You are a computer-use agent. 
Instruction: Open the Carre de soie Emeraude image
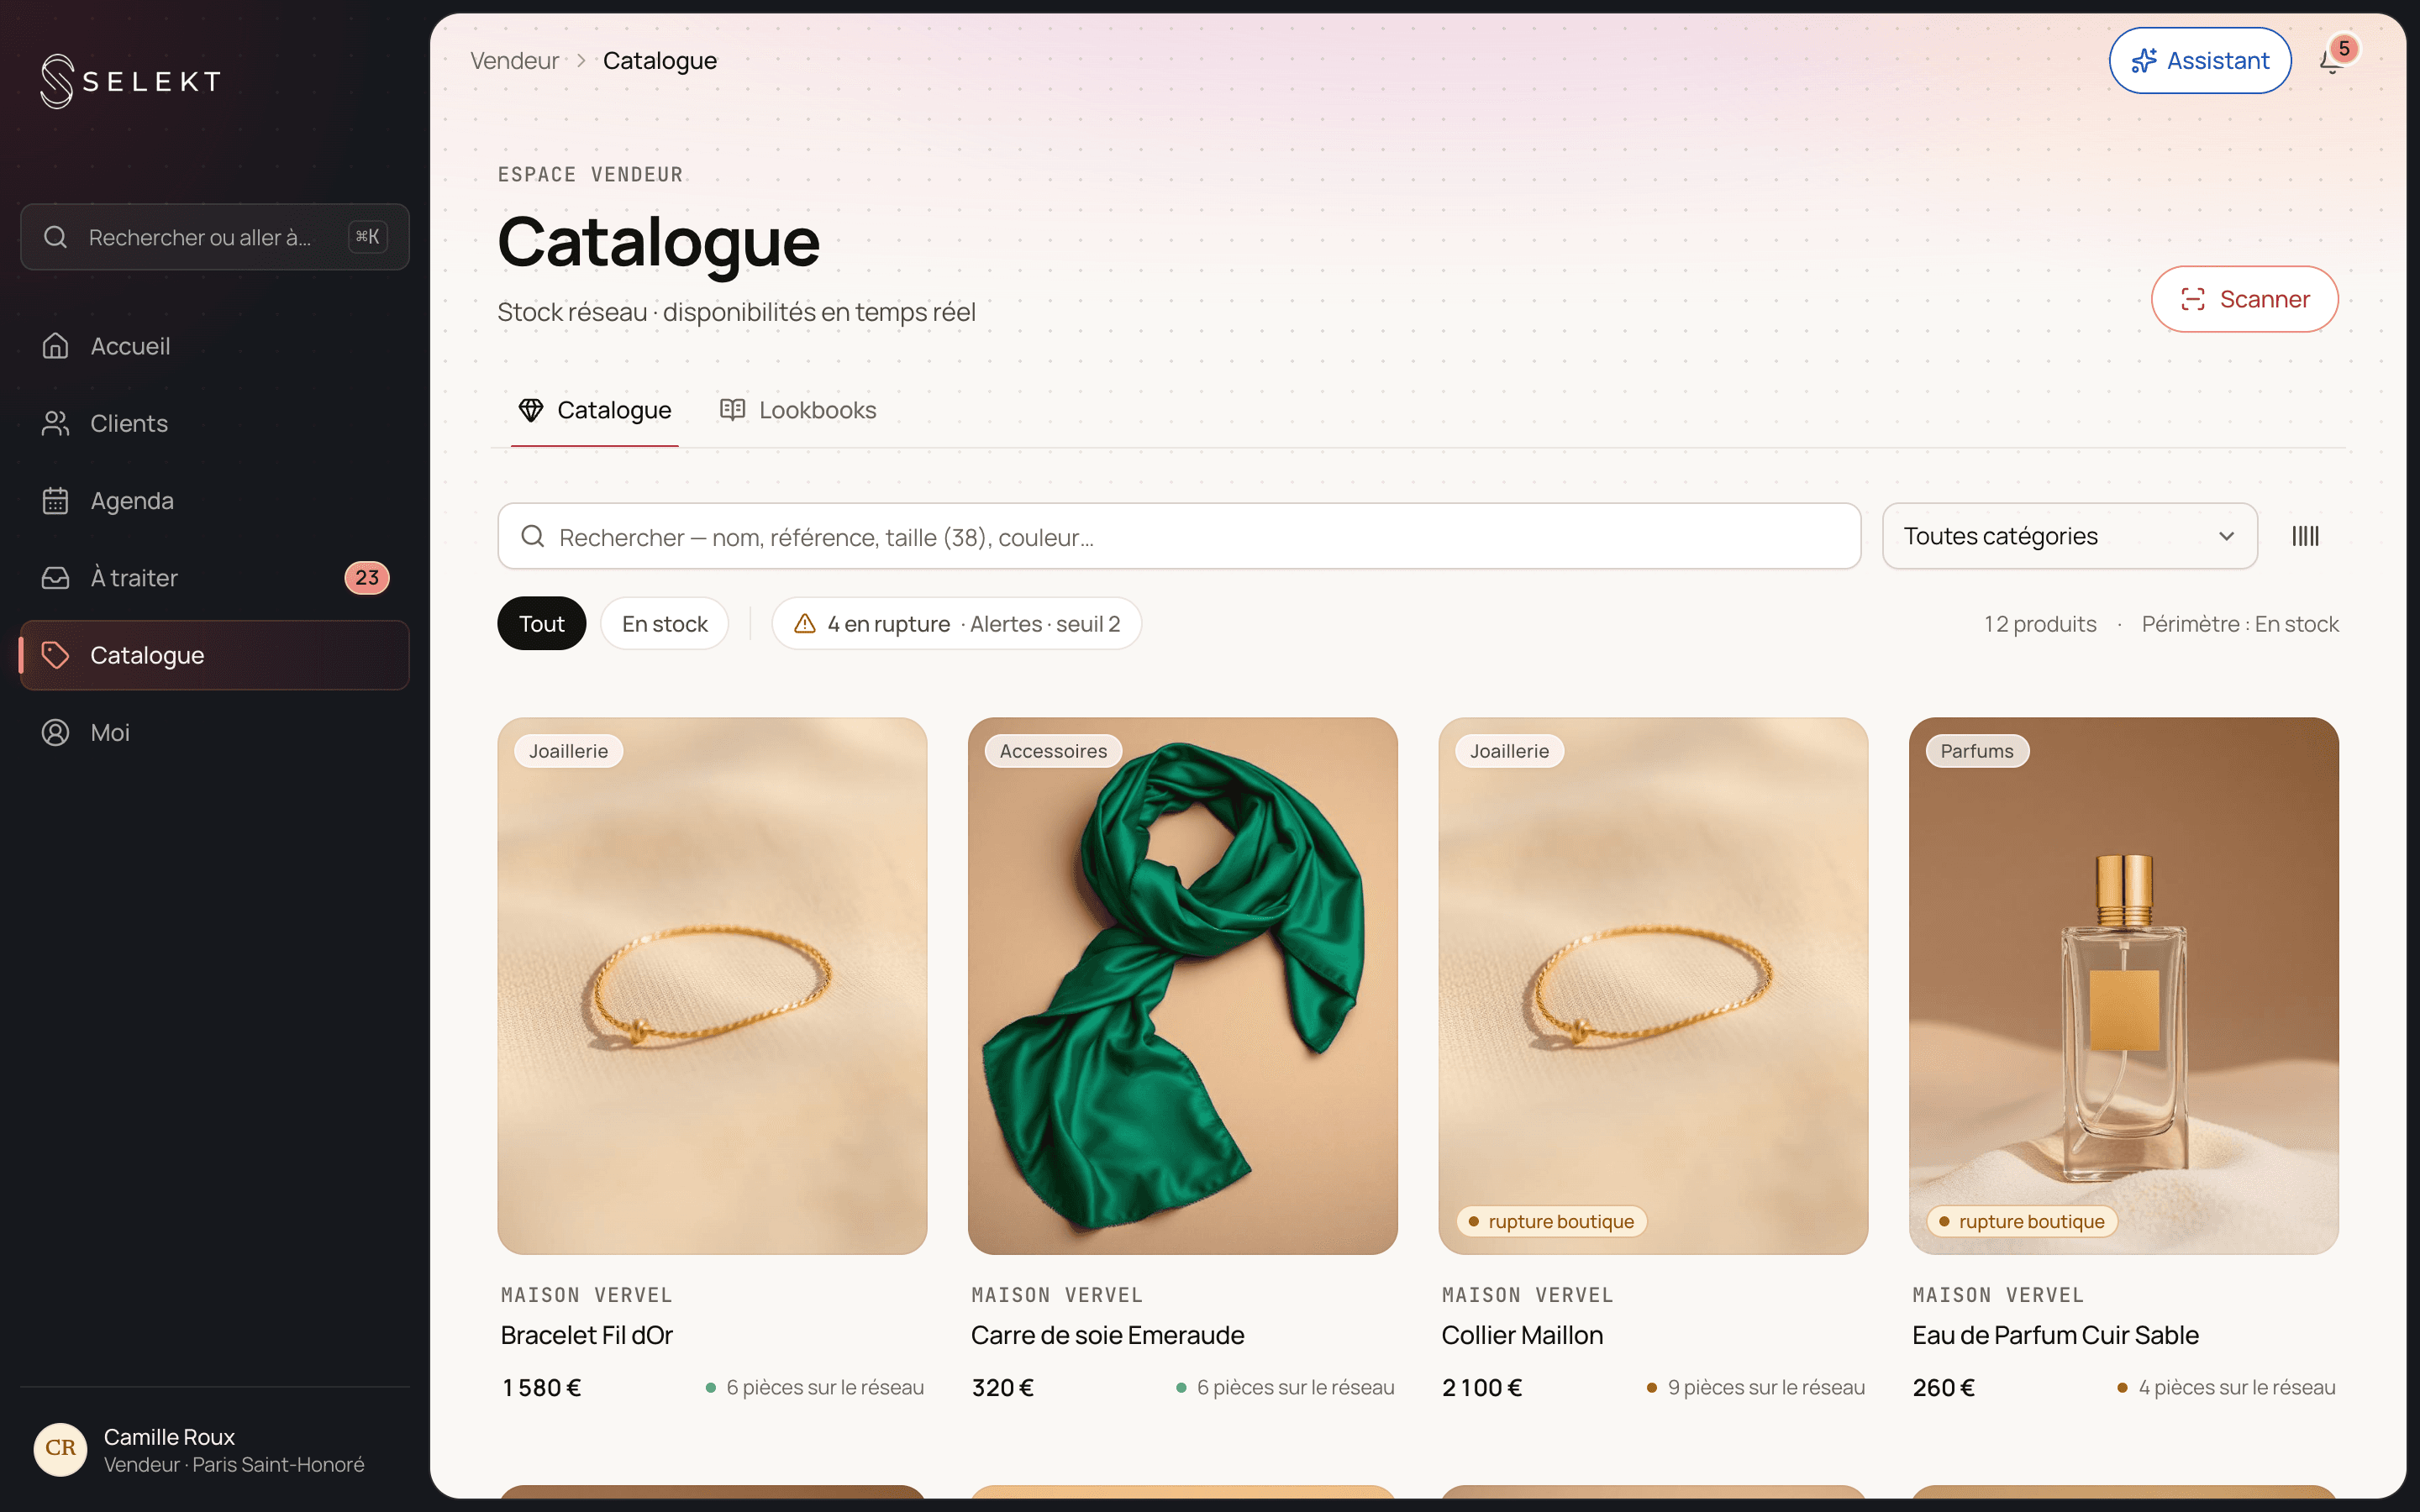[1183, 986]
